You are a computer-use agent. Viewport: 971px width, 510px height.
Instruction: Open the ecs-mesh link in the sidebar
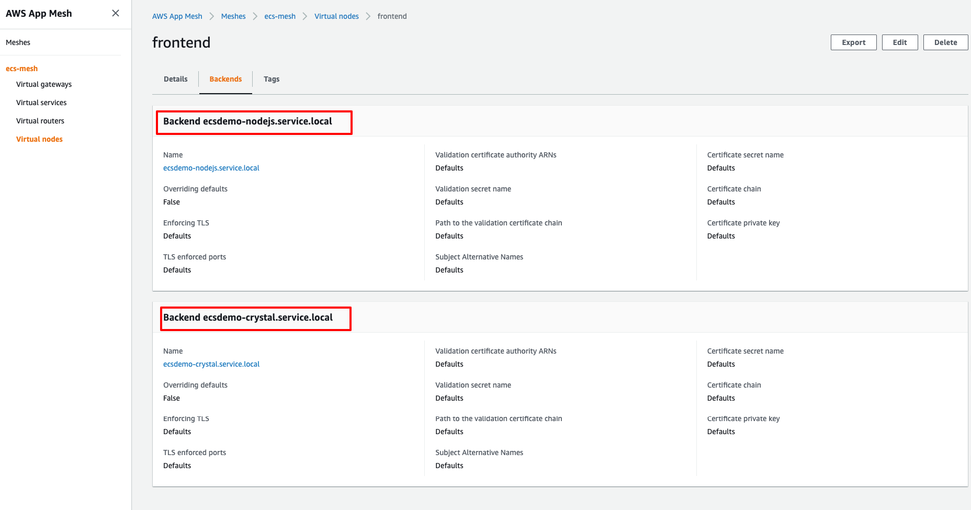point(22,68)
